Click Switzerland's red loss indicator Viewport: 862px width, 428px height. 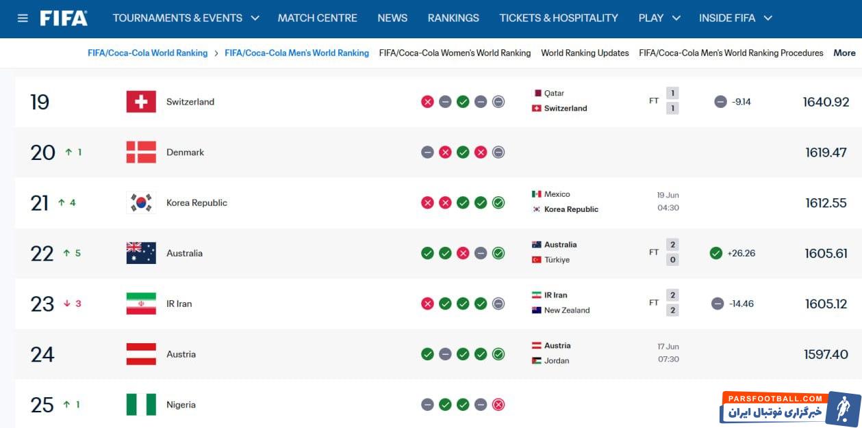click(427, 102)
